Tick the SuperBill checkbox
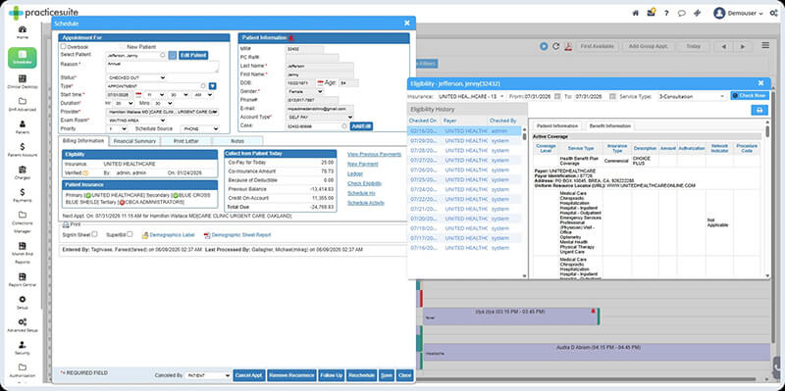This screenshot has width=785, height=391. 130,234
